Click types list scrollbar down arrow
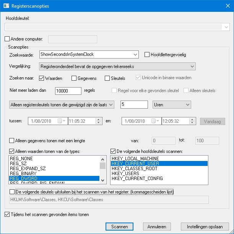 103,180
